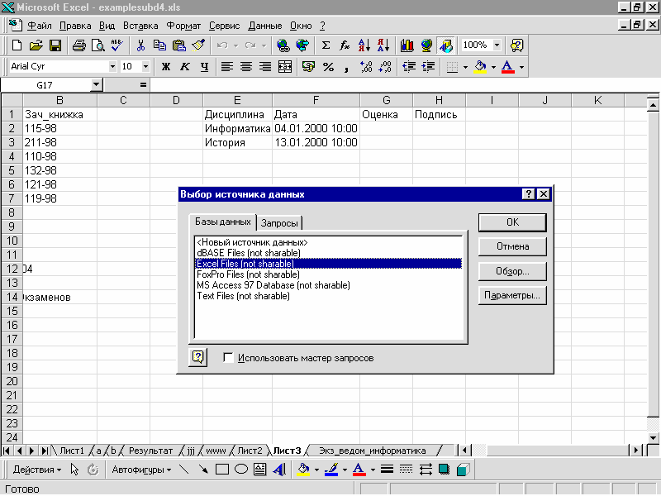Expand the Arial Cyr font dropdown
Screen dimensions: 661x496
click(x=112, y=67)
